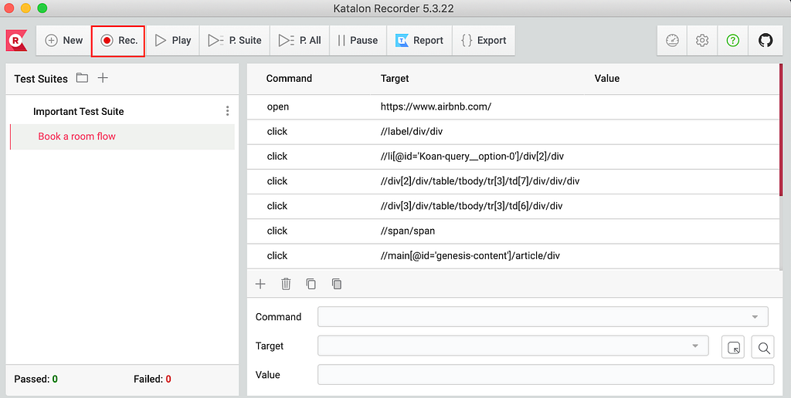This screenshot has width=791, height=398.
Task: Click the Command column header
Action: pos(289,78)
